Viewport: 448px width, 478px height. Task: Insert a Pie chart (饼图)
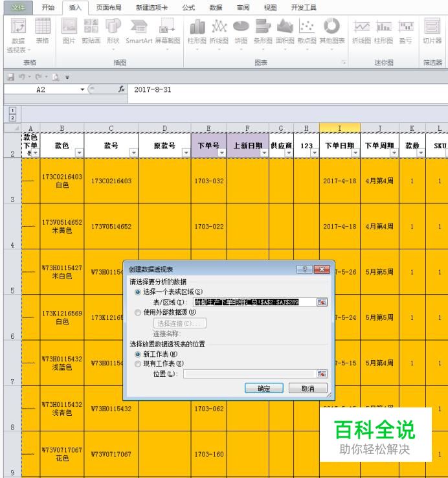point(241,33)
